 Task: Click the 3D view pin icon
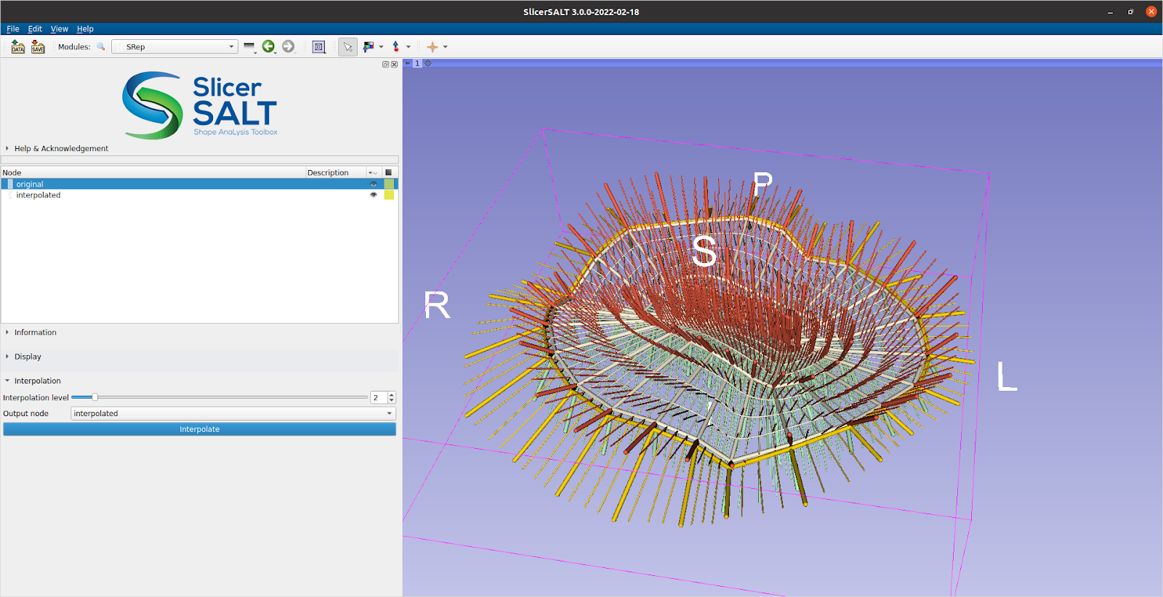[x=408, y=63]
